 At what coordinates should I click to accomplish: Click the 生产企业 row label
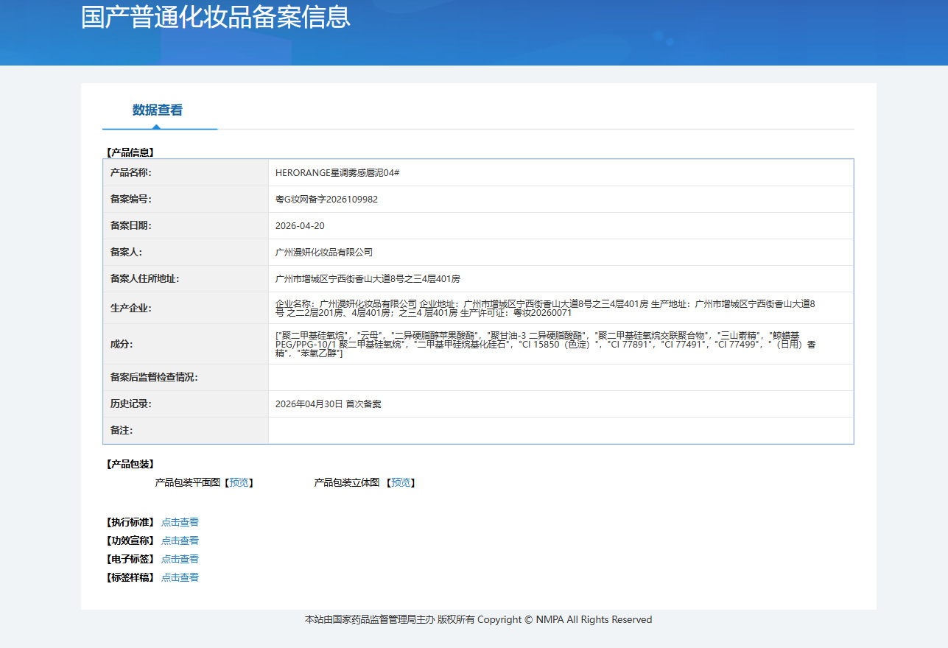[130, 308]
